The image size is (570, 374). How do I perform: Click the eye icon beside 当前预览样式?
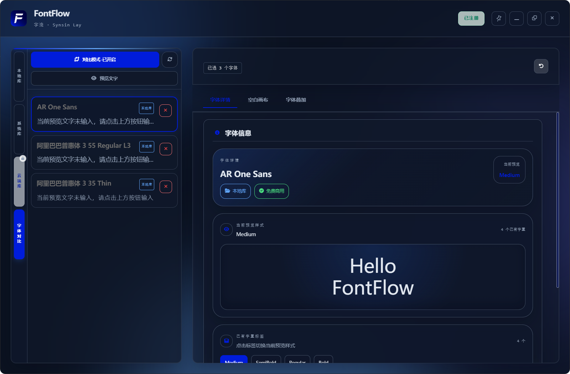click(227, 229)
